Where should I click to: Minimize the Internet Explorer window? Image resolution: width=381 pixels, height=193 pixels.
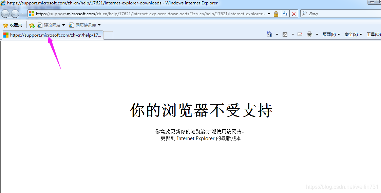pos(372,2)
